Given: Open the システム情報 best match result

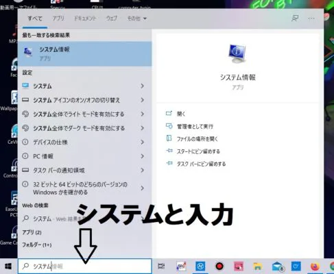Looking at the screenshot, I should (84, 54).
